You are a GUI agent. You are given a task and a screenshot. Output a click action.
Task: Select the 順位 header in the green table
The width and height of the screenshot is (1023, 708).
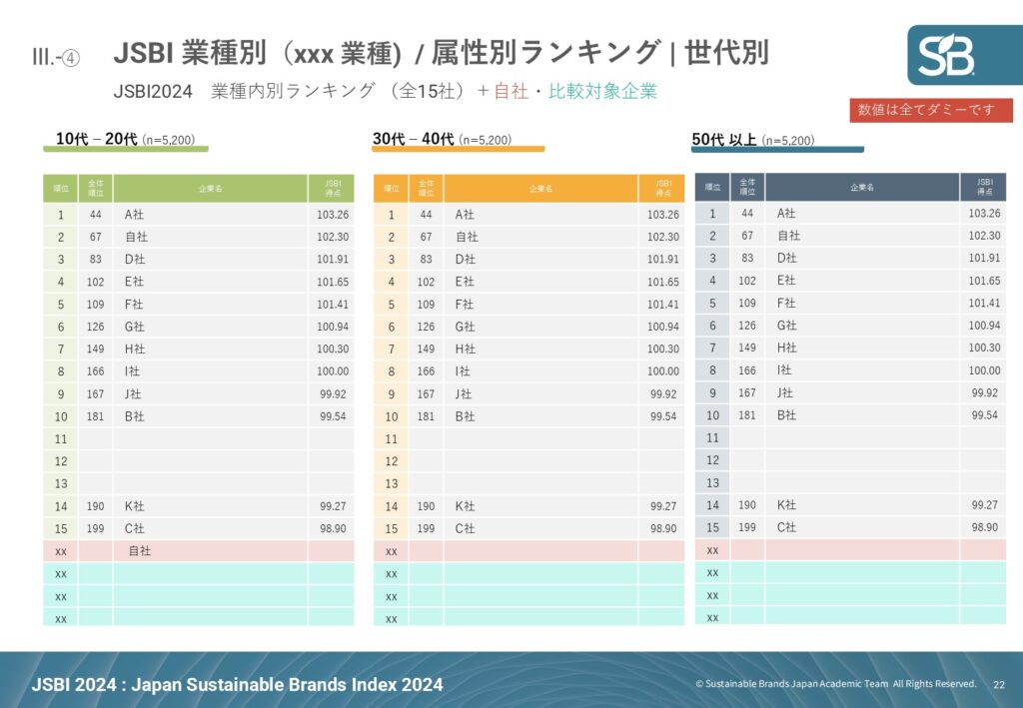[x=61, y=189]
